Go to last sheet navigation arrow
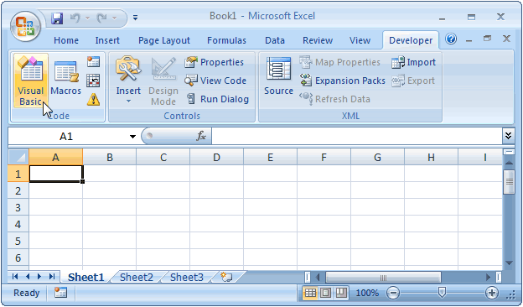 tap(52, 276)
